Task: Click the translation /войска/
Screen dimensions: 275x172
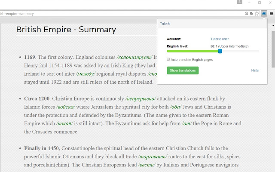Action: pyautogui.click(x=66, y=107)
